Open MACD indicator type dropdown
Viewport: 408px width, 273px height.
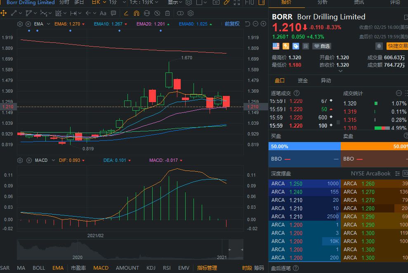click(53, 160)
